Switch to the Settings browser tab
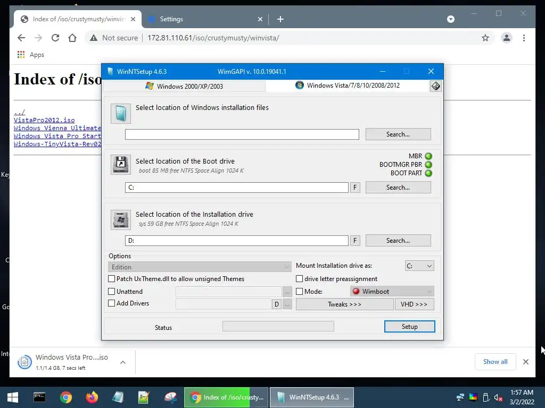This screenshot has width=545, height=408. (205, 19)
